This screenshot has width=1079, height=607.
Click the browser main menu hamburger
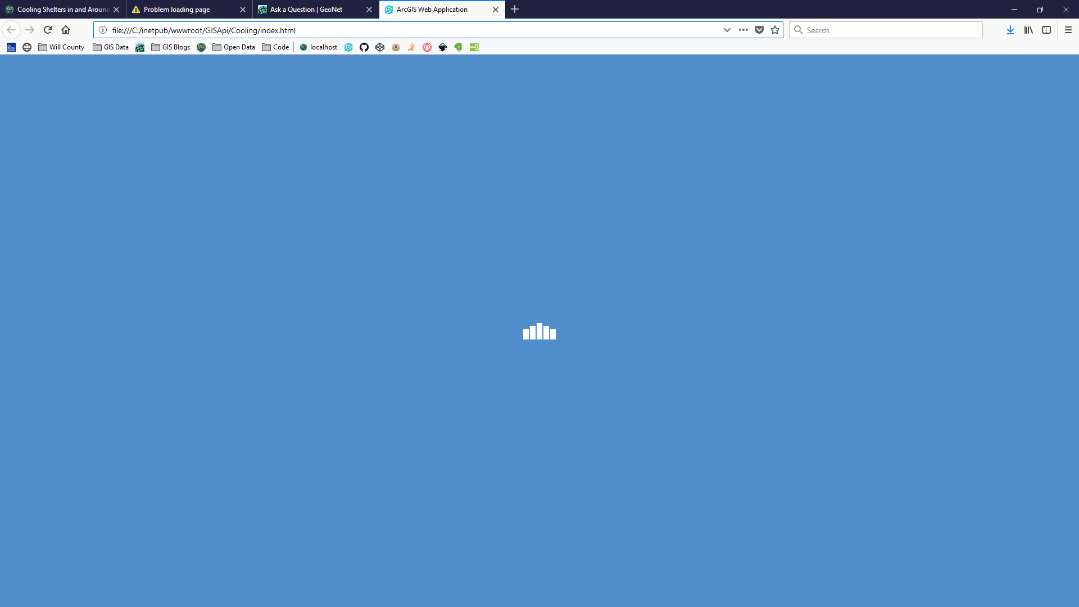point(1068,30)
